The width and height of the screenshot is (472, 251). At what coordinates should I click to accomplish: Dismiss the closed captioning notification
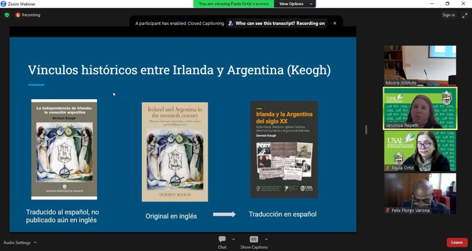[x=335, y=23]
